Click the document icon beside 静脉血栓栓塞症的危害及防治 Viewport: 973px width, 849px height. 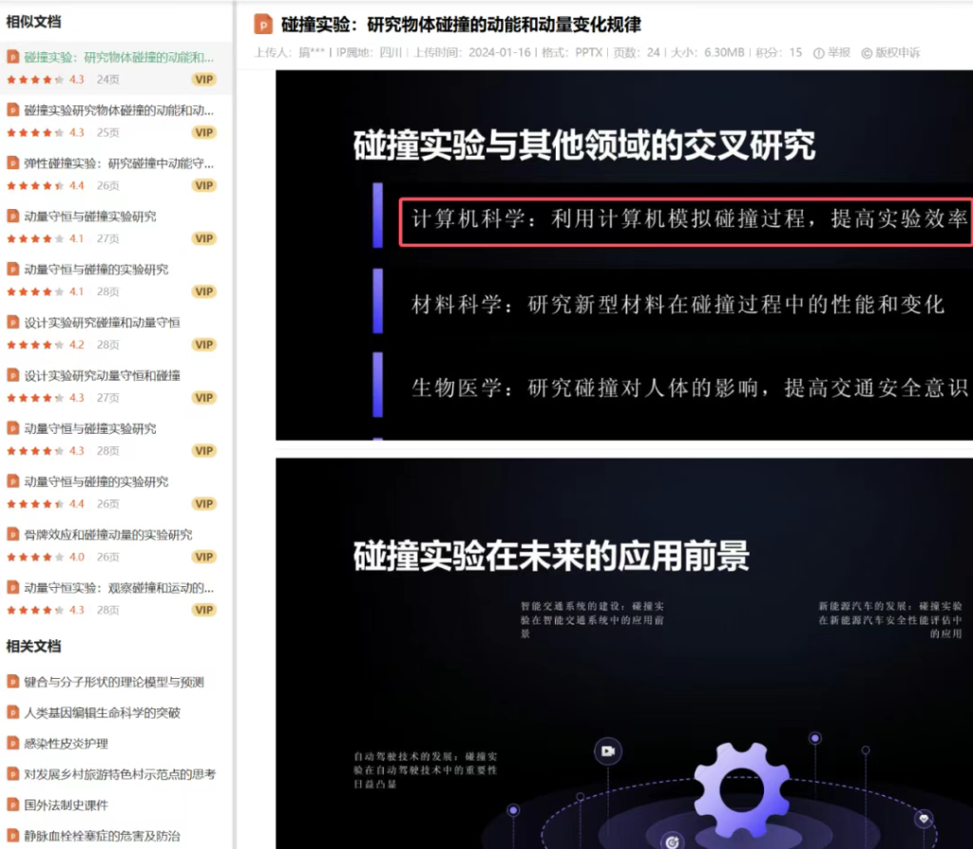[12, 835]
